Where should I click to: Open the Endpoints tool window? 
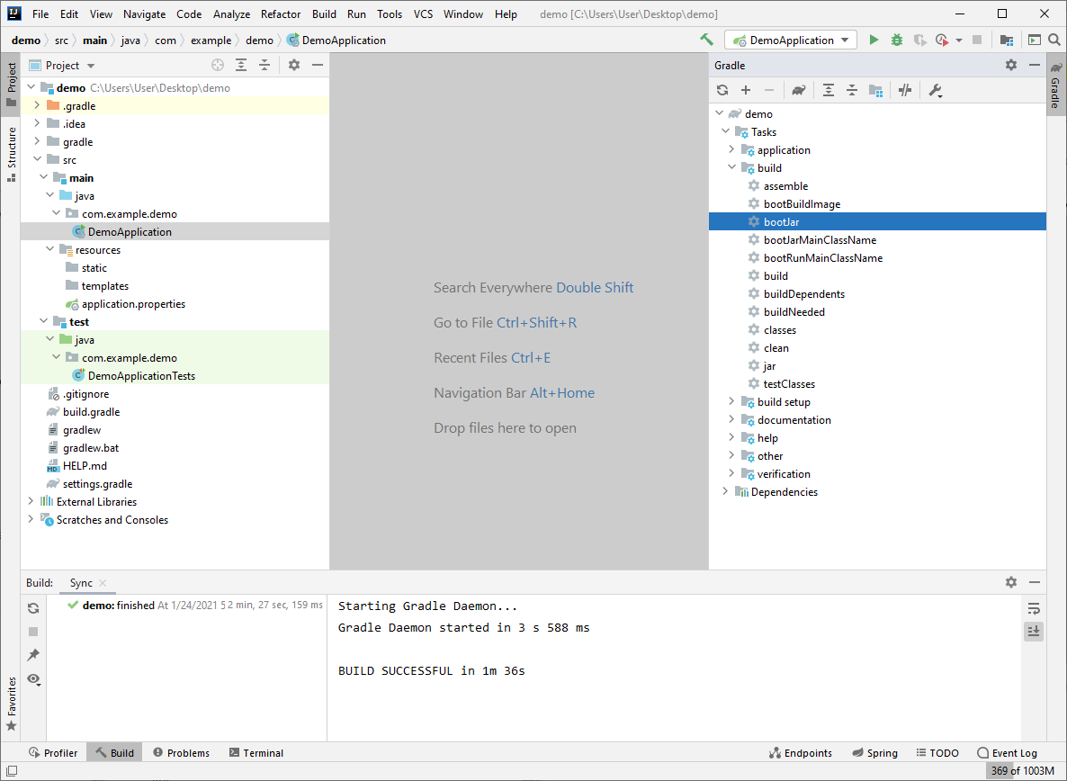click(801, 752)
